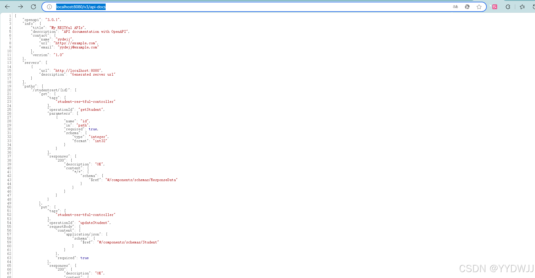Click the "openapi" version value "3.0.1"
Viewport: 535px width, 278px height.
pos(52,20)
